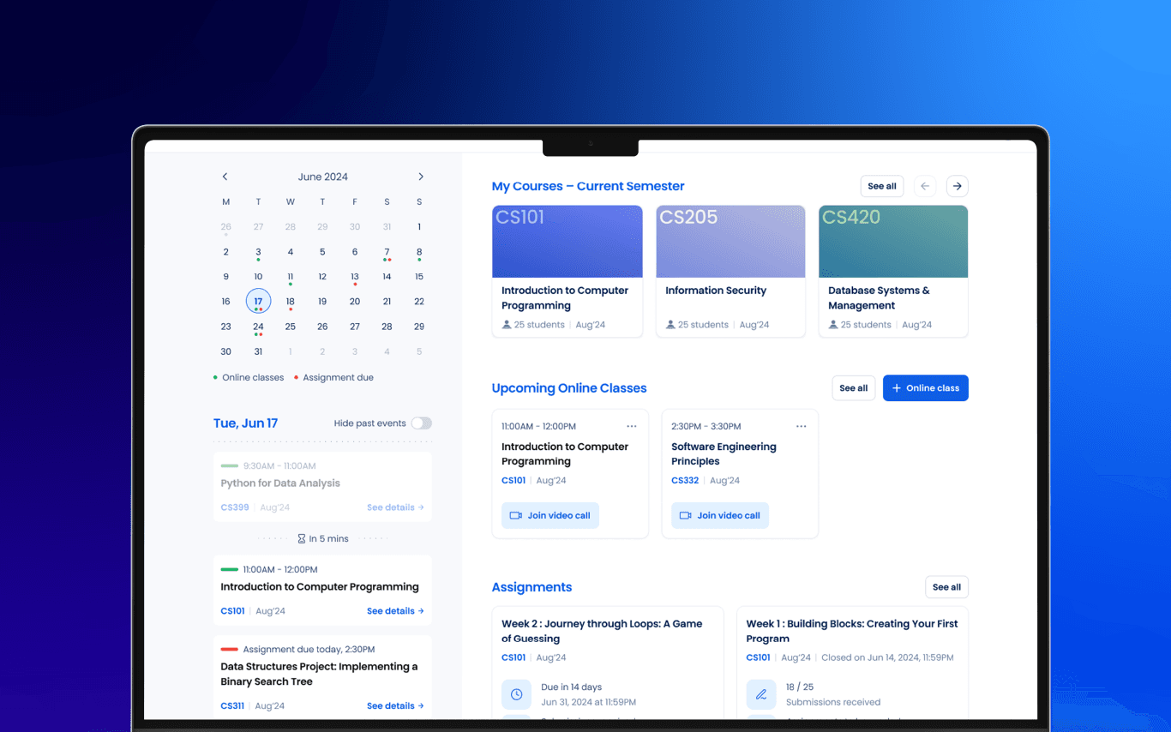Select June 3 on the calendar
Viewport: 1171px width, 732px height.
pyautogui.click(x=258, y=252)
